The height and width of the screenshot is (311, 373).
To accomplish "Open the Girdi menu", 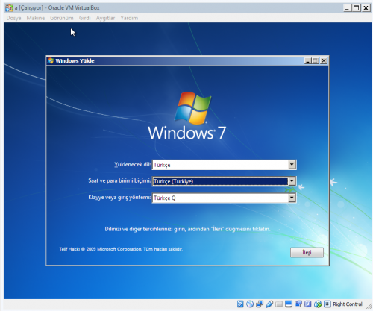I will tap(84, 18).
